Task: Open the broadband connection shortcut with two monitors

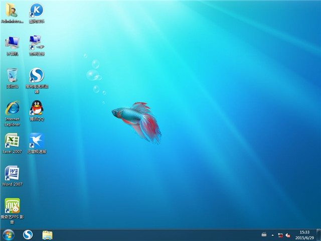Action: tap(37, 46)
